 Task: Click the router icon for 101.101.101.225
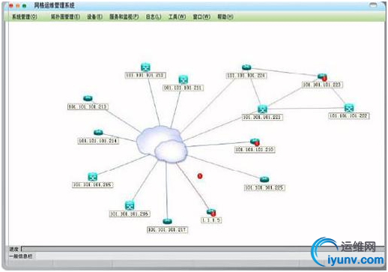pyautogui.click(x=264, y=179)
